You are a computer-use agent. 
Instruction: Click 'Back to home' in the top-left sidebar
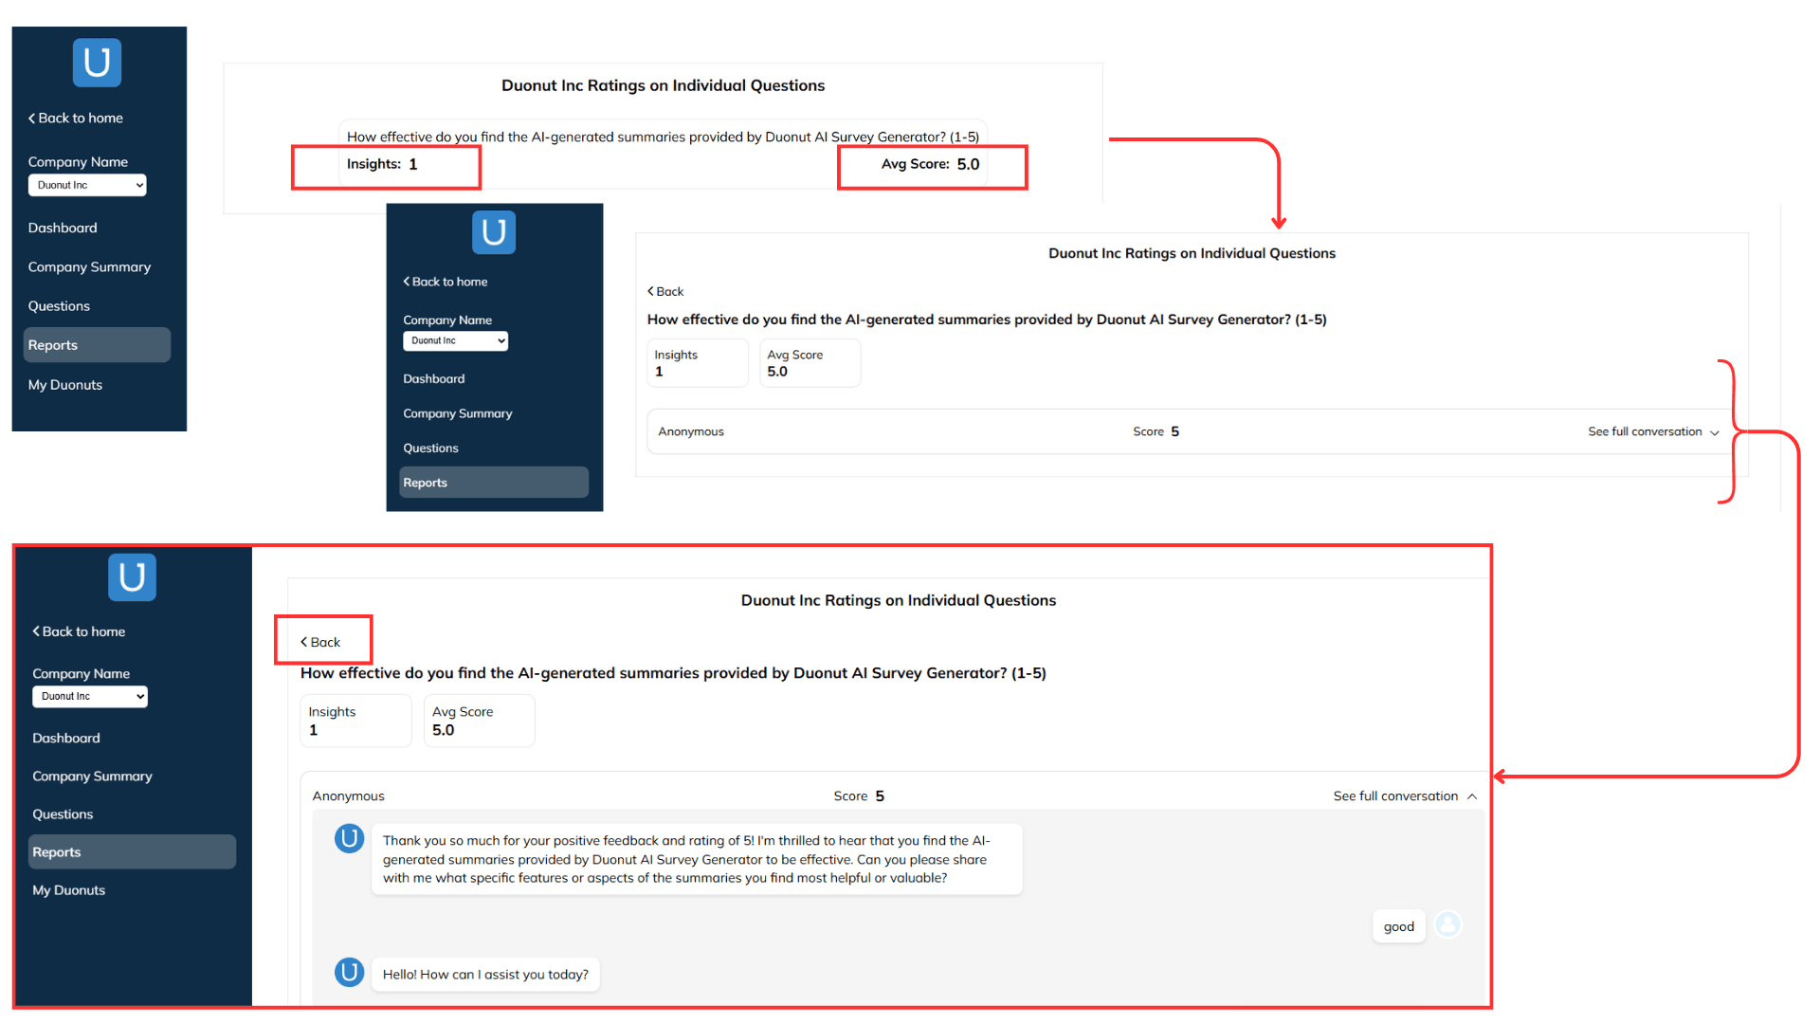76,118
